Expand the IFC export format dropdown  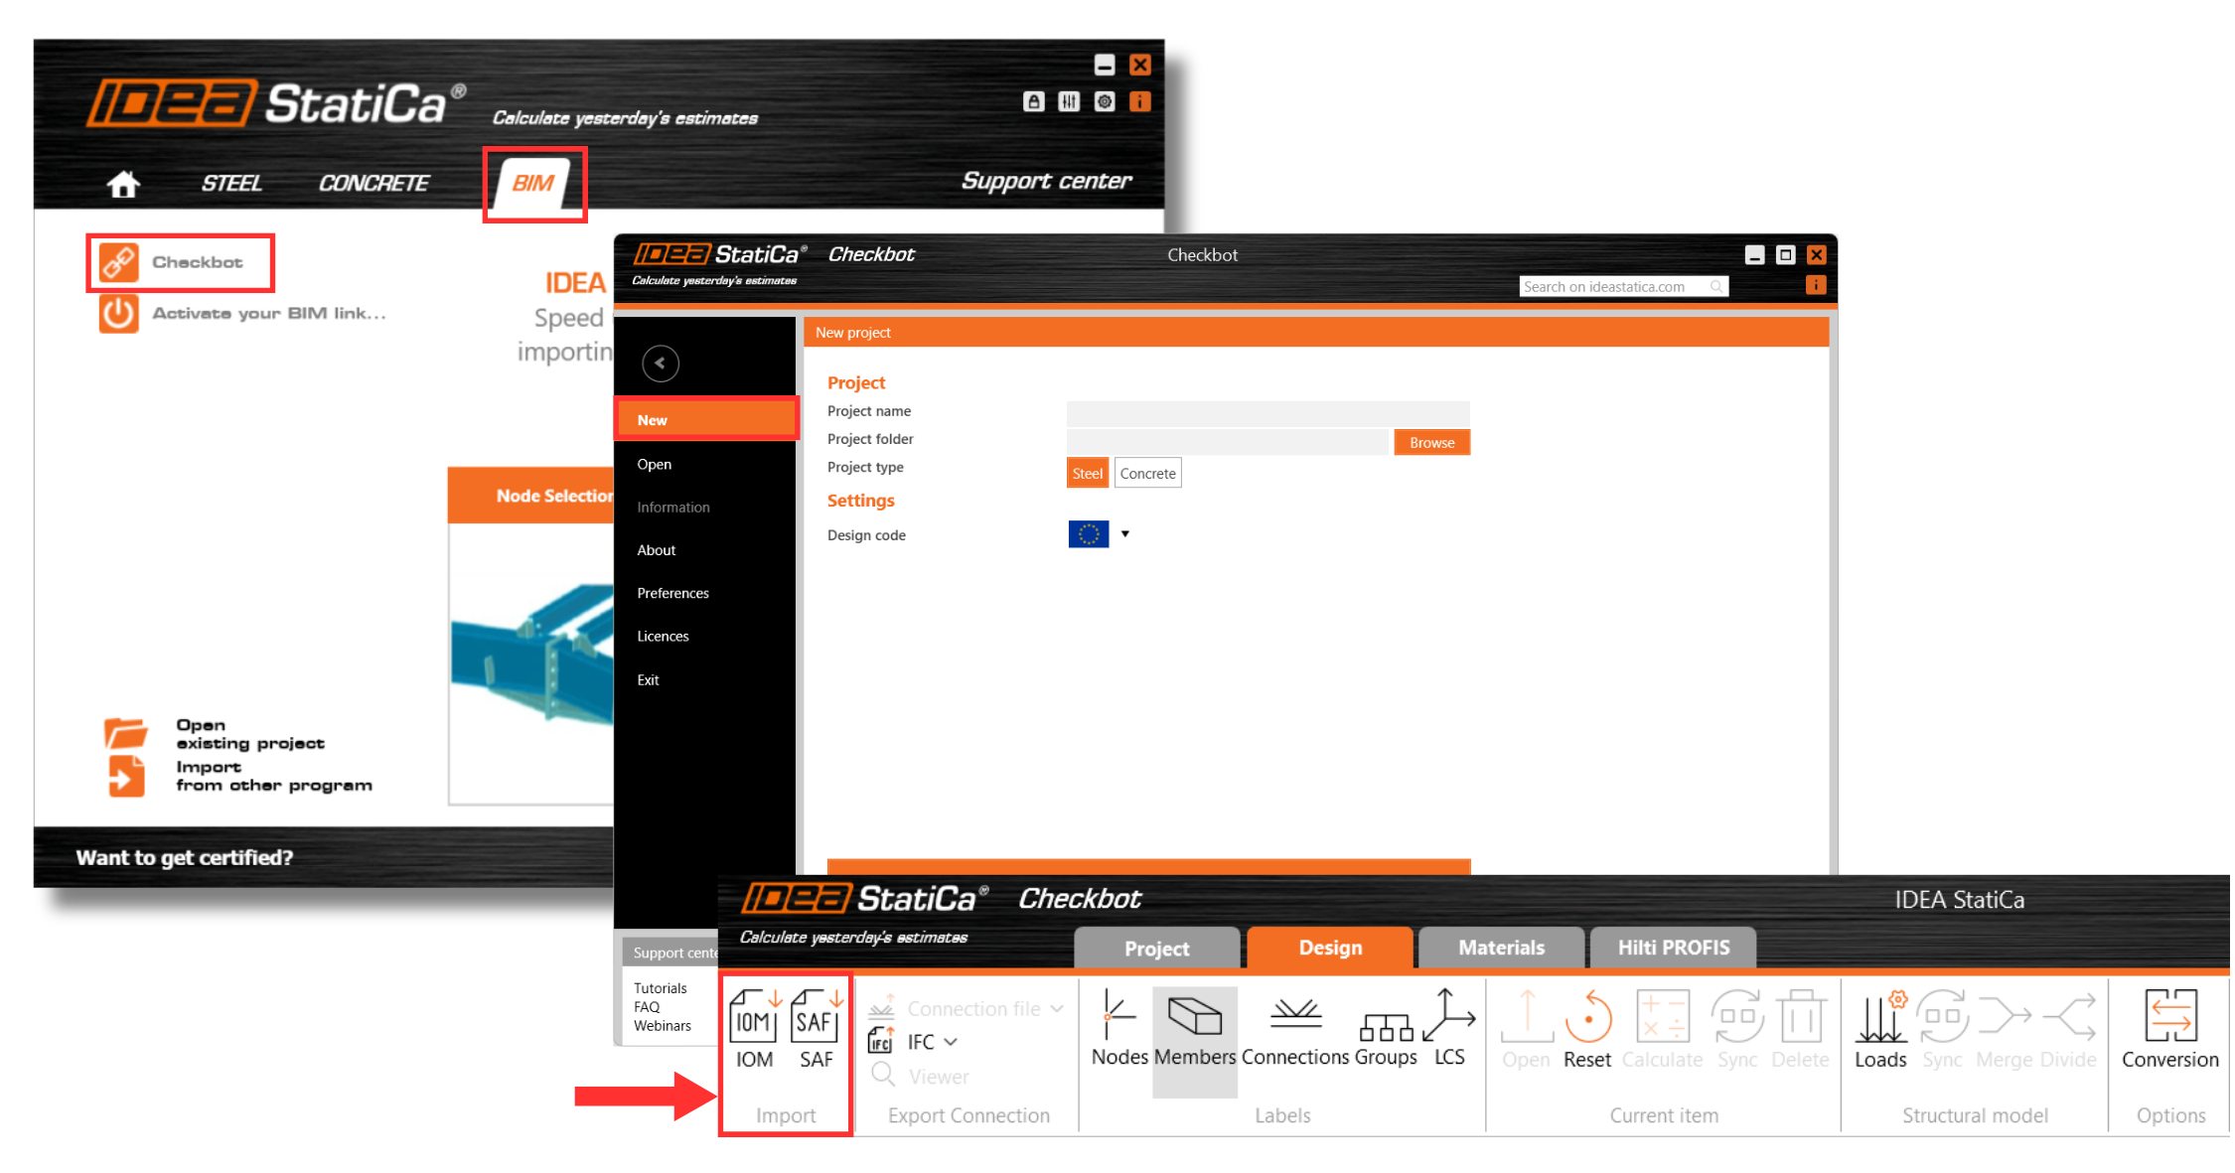click(x=952, y=1042)
